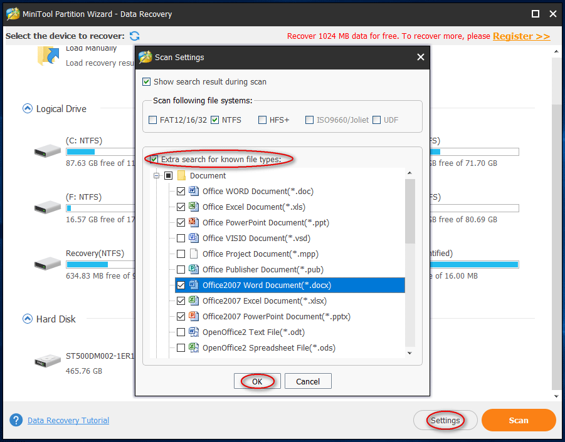
Task: Toggle Show search result during scan checkbox
Action: (x=146, y=81)
